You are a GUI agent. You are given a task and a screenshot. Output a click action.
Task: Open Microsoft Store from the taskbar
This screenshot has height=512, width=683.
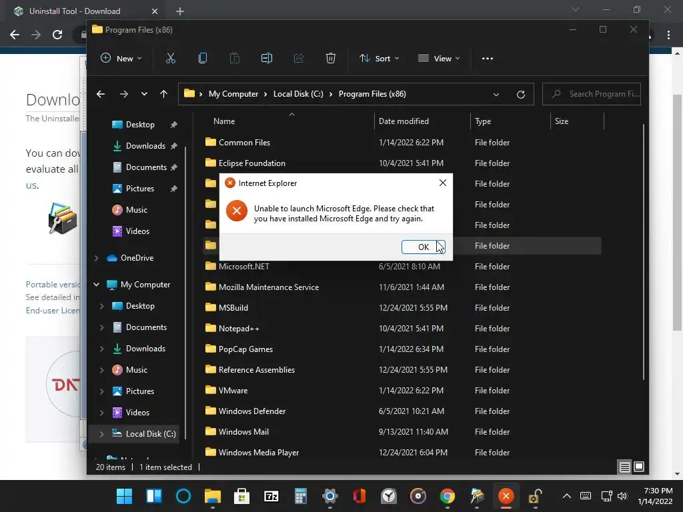pos(241,496)
